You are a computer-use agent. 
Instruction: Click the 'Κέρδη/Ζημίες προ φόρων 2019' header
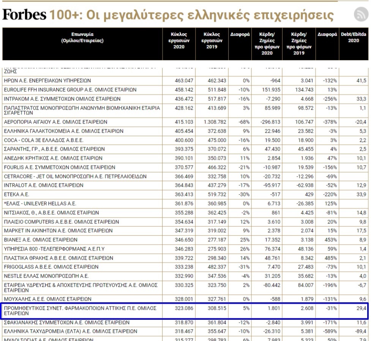(299, 44)
